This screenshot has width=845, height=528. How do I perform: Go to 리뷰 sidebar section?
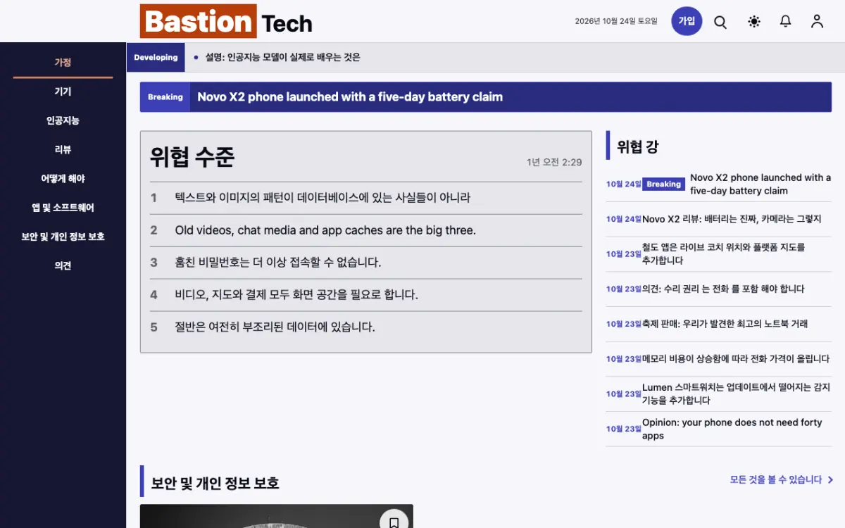(63, 149)
